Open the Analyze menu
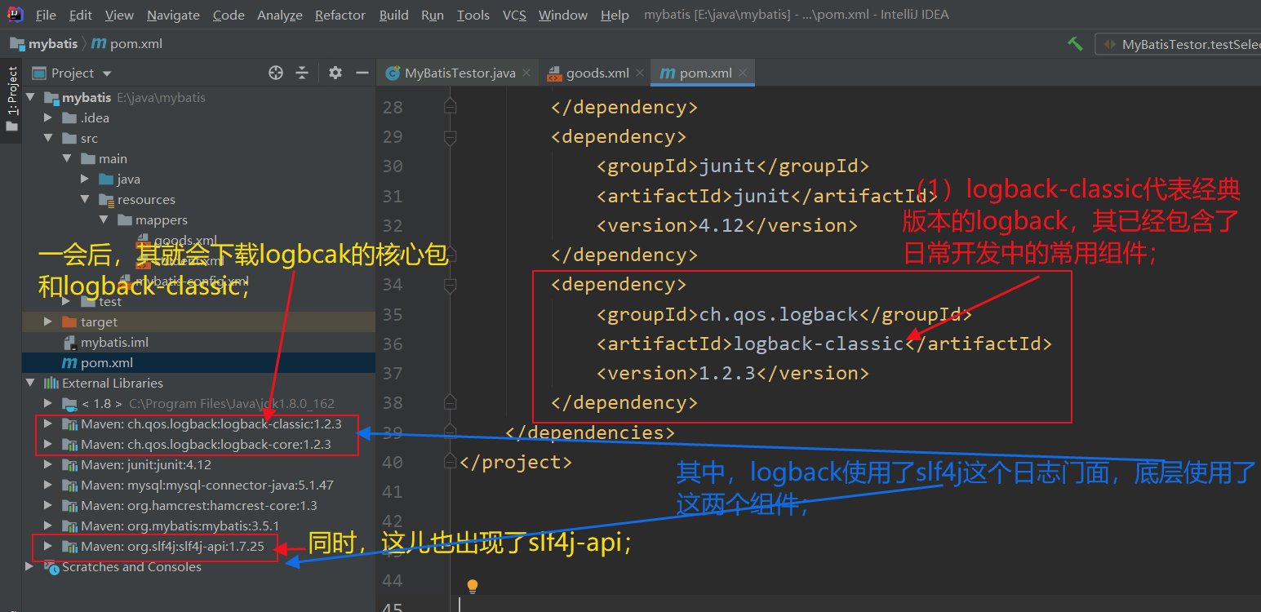 pos(280,15)
